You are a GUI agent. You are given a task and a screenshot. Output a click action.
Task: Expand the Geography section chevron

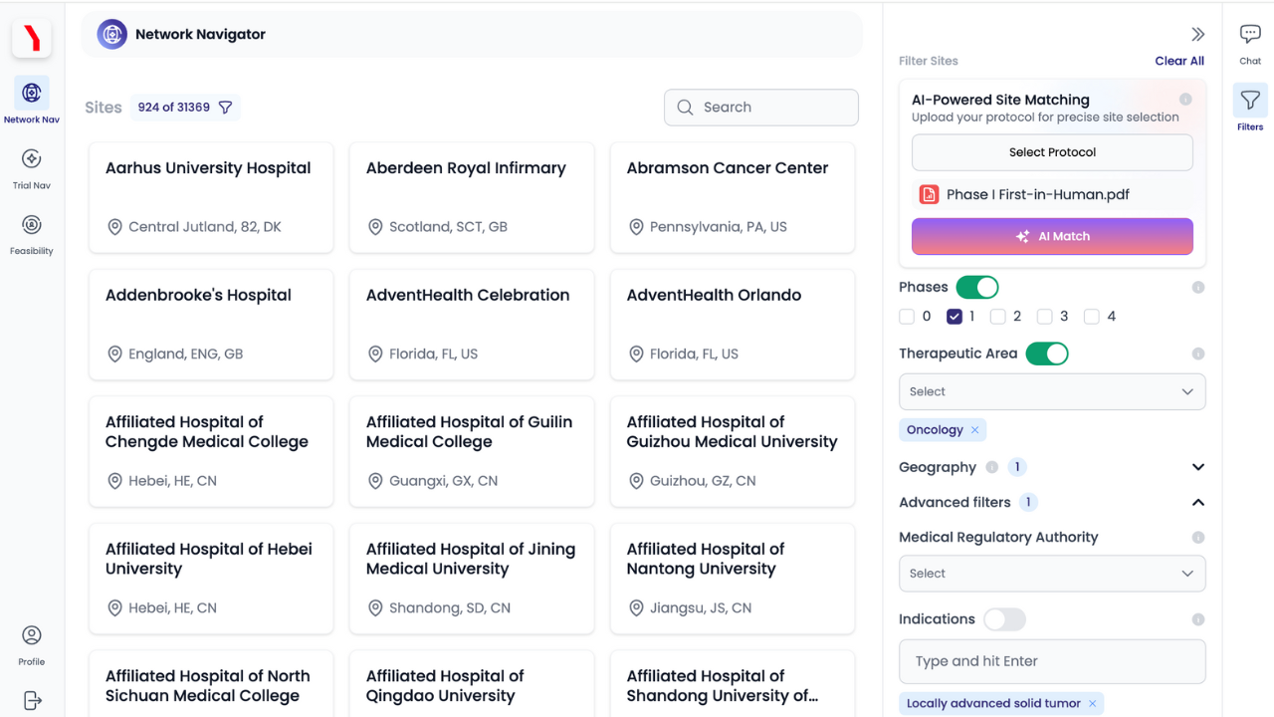pyautogui.click(x=1198, y=467)
